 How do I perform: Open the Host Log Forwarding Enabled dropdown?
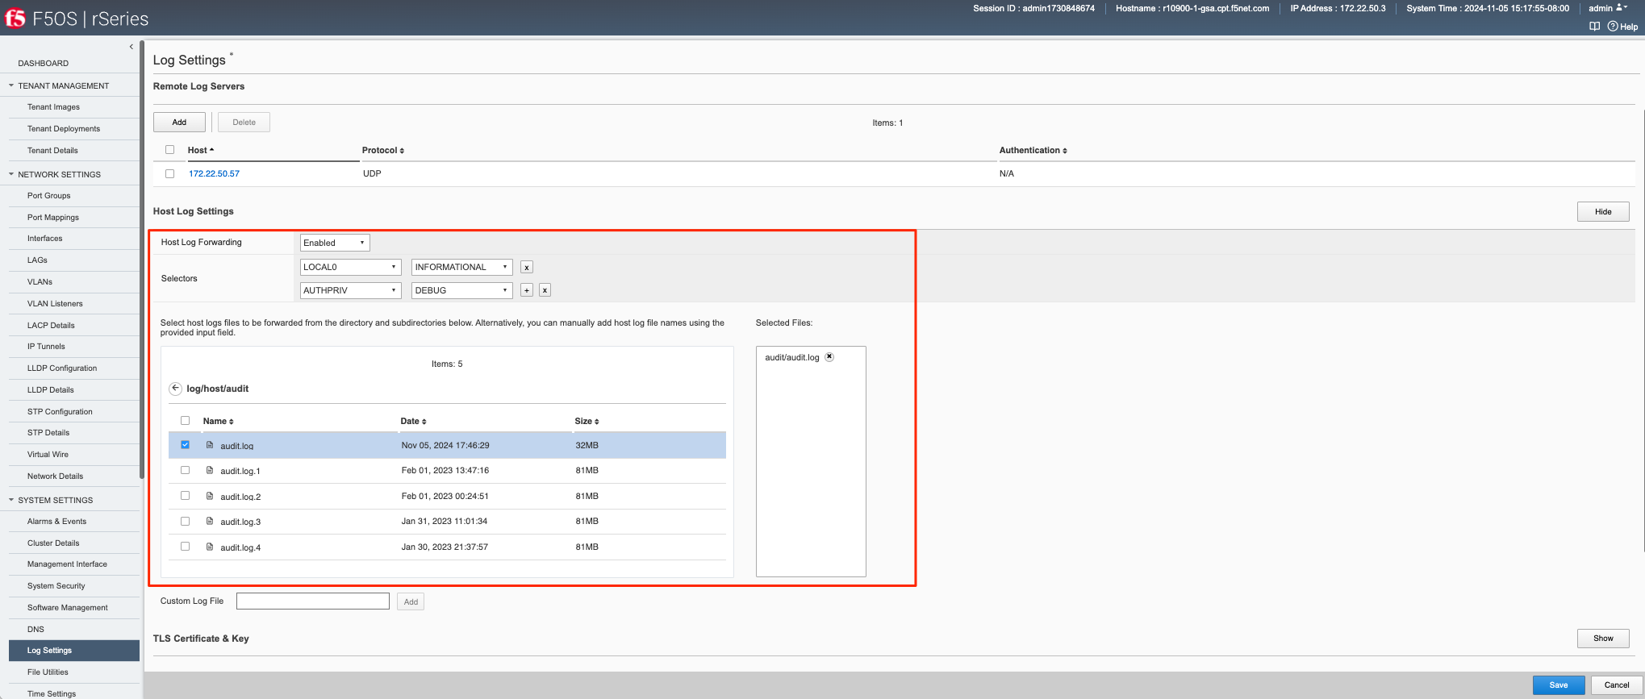335,243
